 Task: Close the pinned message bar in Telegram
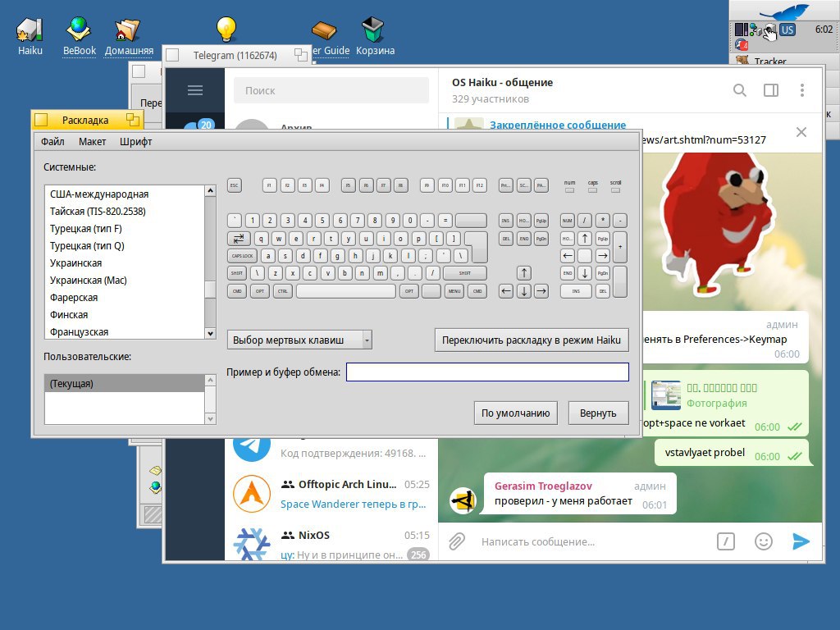801,132
